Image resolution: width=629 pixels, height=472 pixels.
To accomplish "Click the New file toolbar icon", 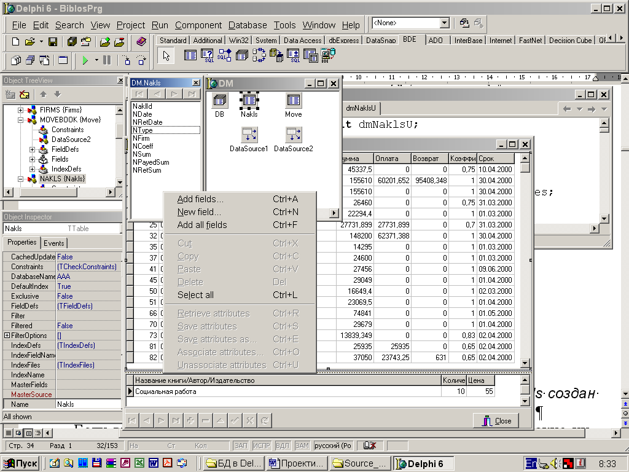I will pyautogui.click(x=15, y=42).
